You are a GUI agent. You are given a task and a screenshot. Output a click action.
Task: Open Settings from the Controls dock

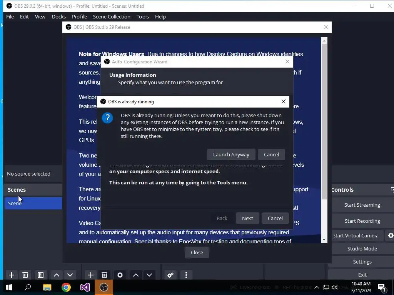362,262
